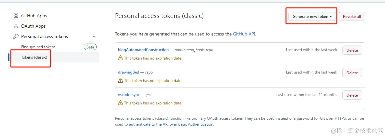Follow the GitHub API link
The width and height of the screenshot is (385, 136).
(244, 34)
